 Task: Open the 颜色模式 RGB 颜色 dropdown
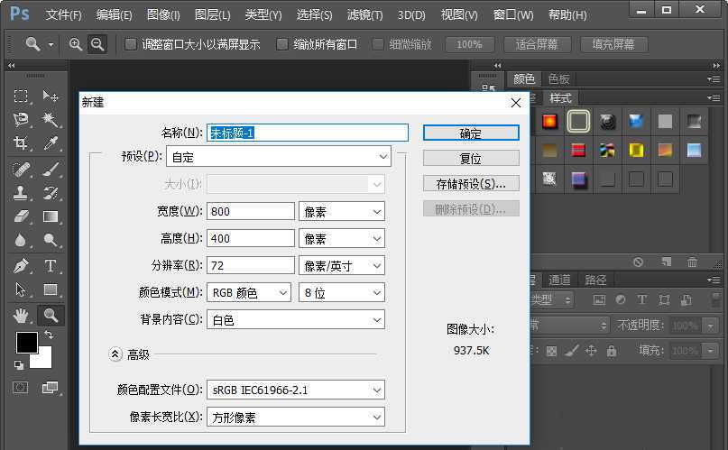point(248,292)
